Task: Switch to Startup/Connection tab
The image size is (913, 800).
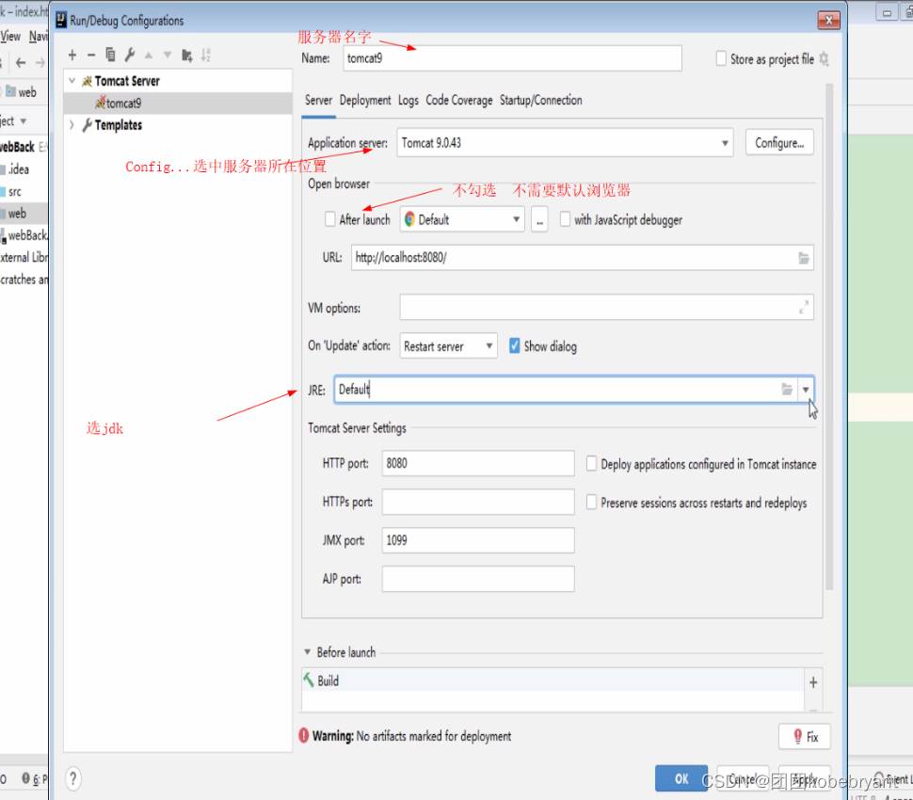Action: 540,100
